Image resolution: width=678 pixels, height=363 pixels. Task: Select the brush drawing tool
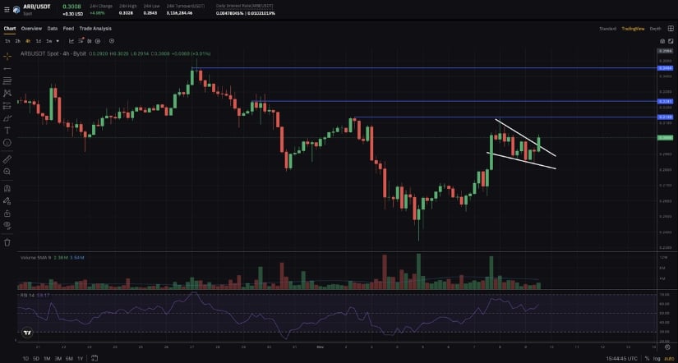point(7,118)
